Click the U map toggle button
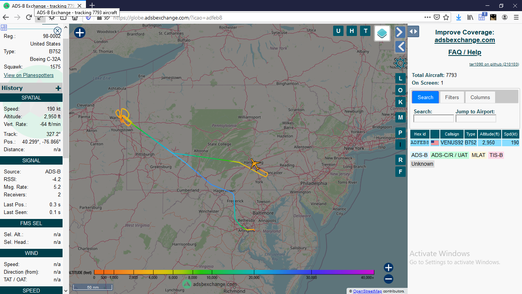Screen dimensions: 522x294 point(338,31)
